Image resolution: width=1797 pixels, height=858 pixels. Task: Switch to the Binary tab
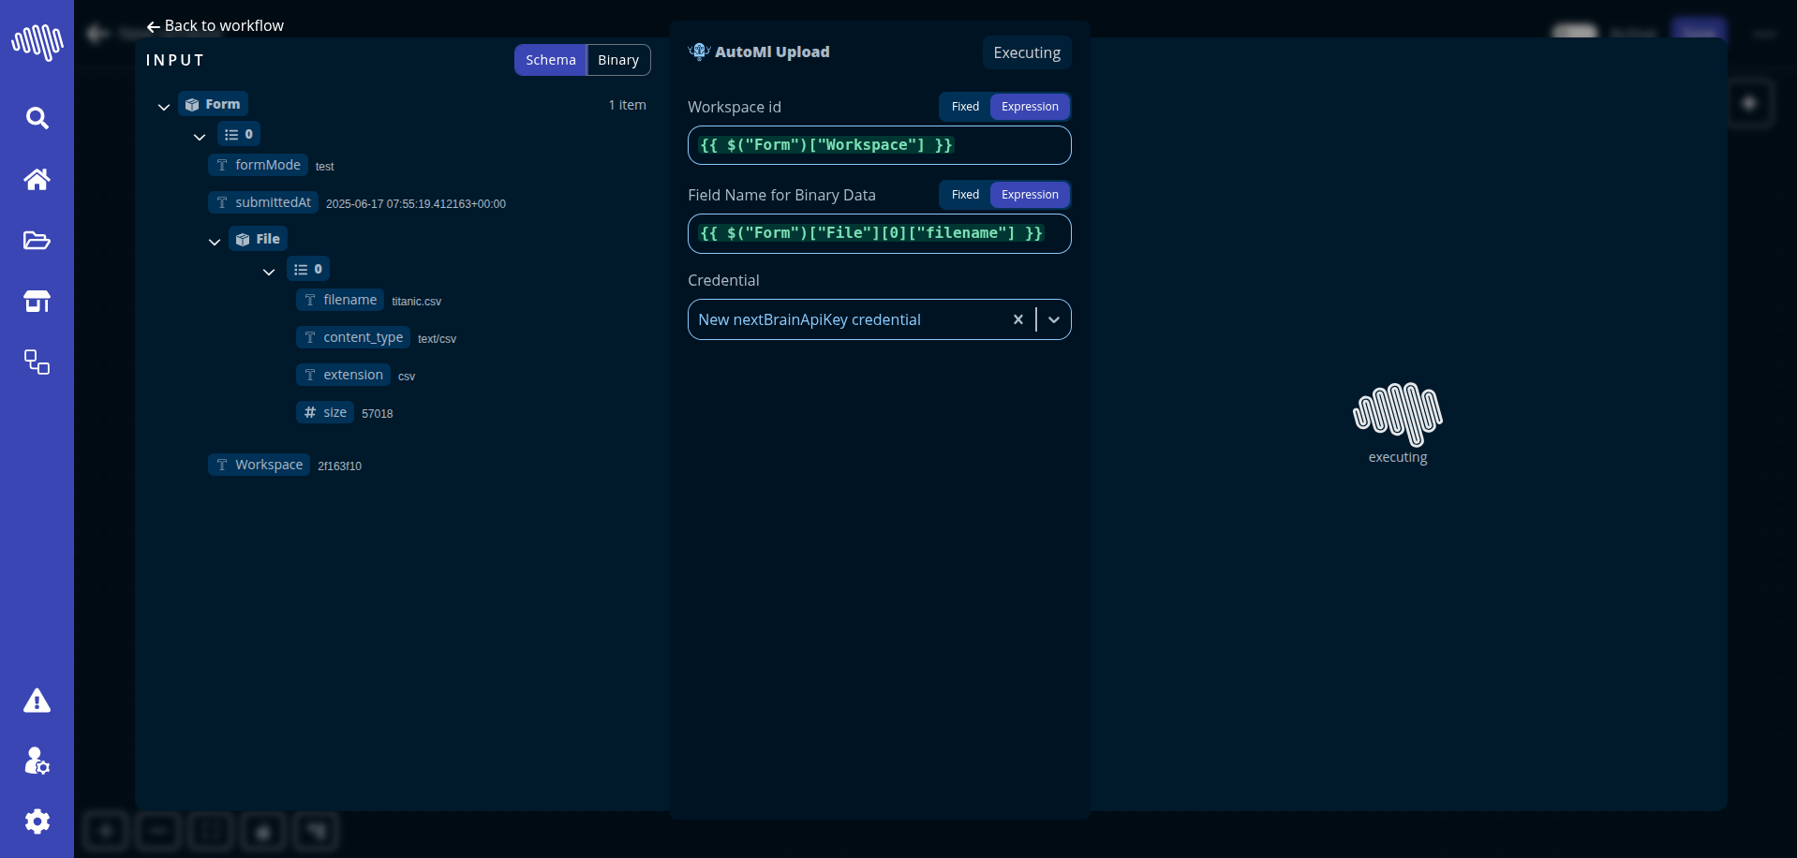[618, 60]
